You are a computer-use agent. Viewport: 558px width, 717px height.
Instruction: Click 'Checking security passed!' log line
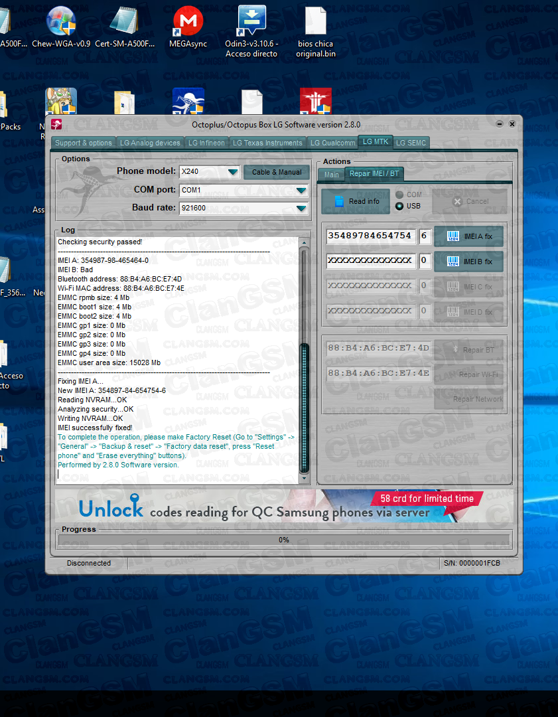tap(100, 242)
